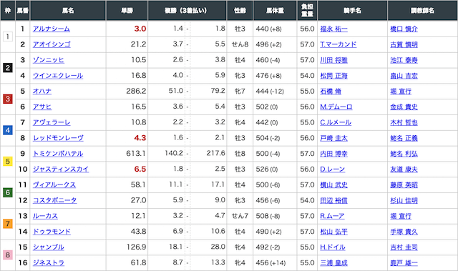Open horse link ウインエクレール
Viewport: 458px width, 271px height.
pos(58,76)
